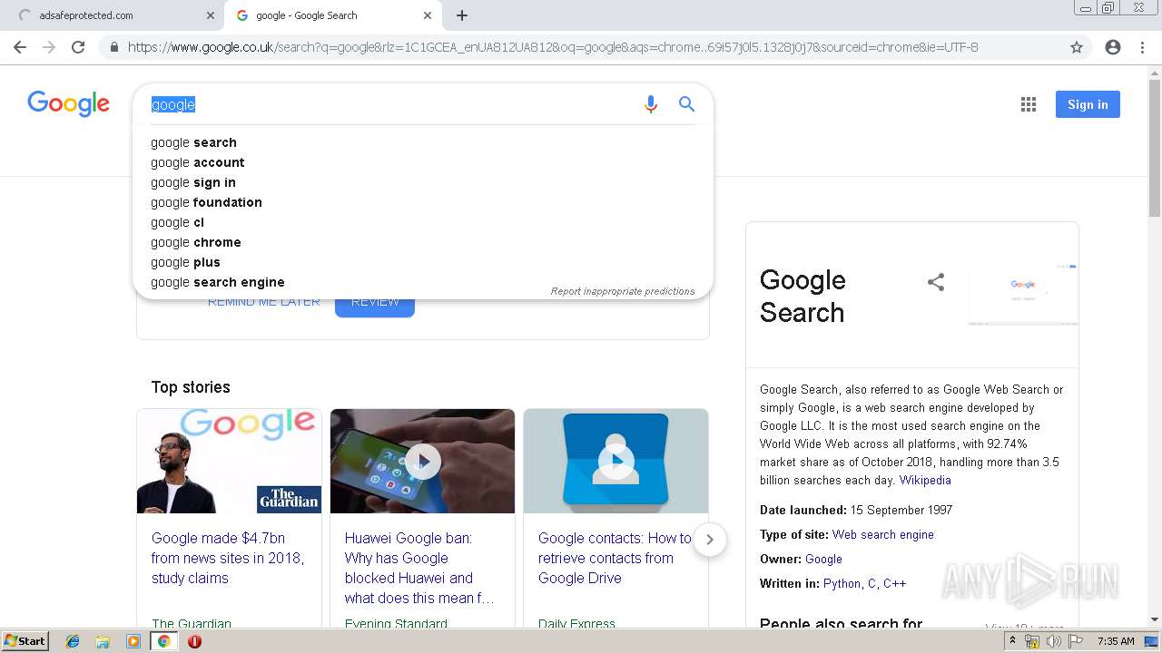Select suggestion 'google foundation'
Viewport: 1162px width, 653px height.
[423, 202]
